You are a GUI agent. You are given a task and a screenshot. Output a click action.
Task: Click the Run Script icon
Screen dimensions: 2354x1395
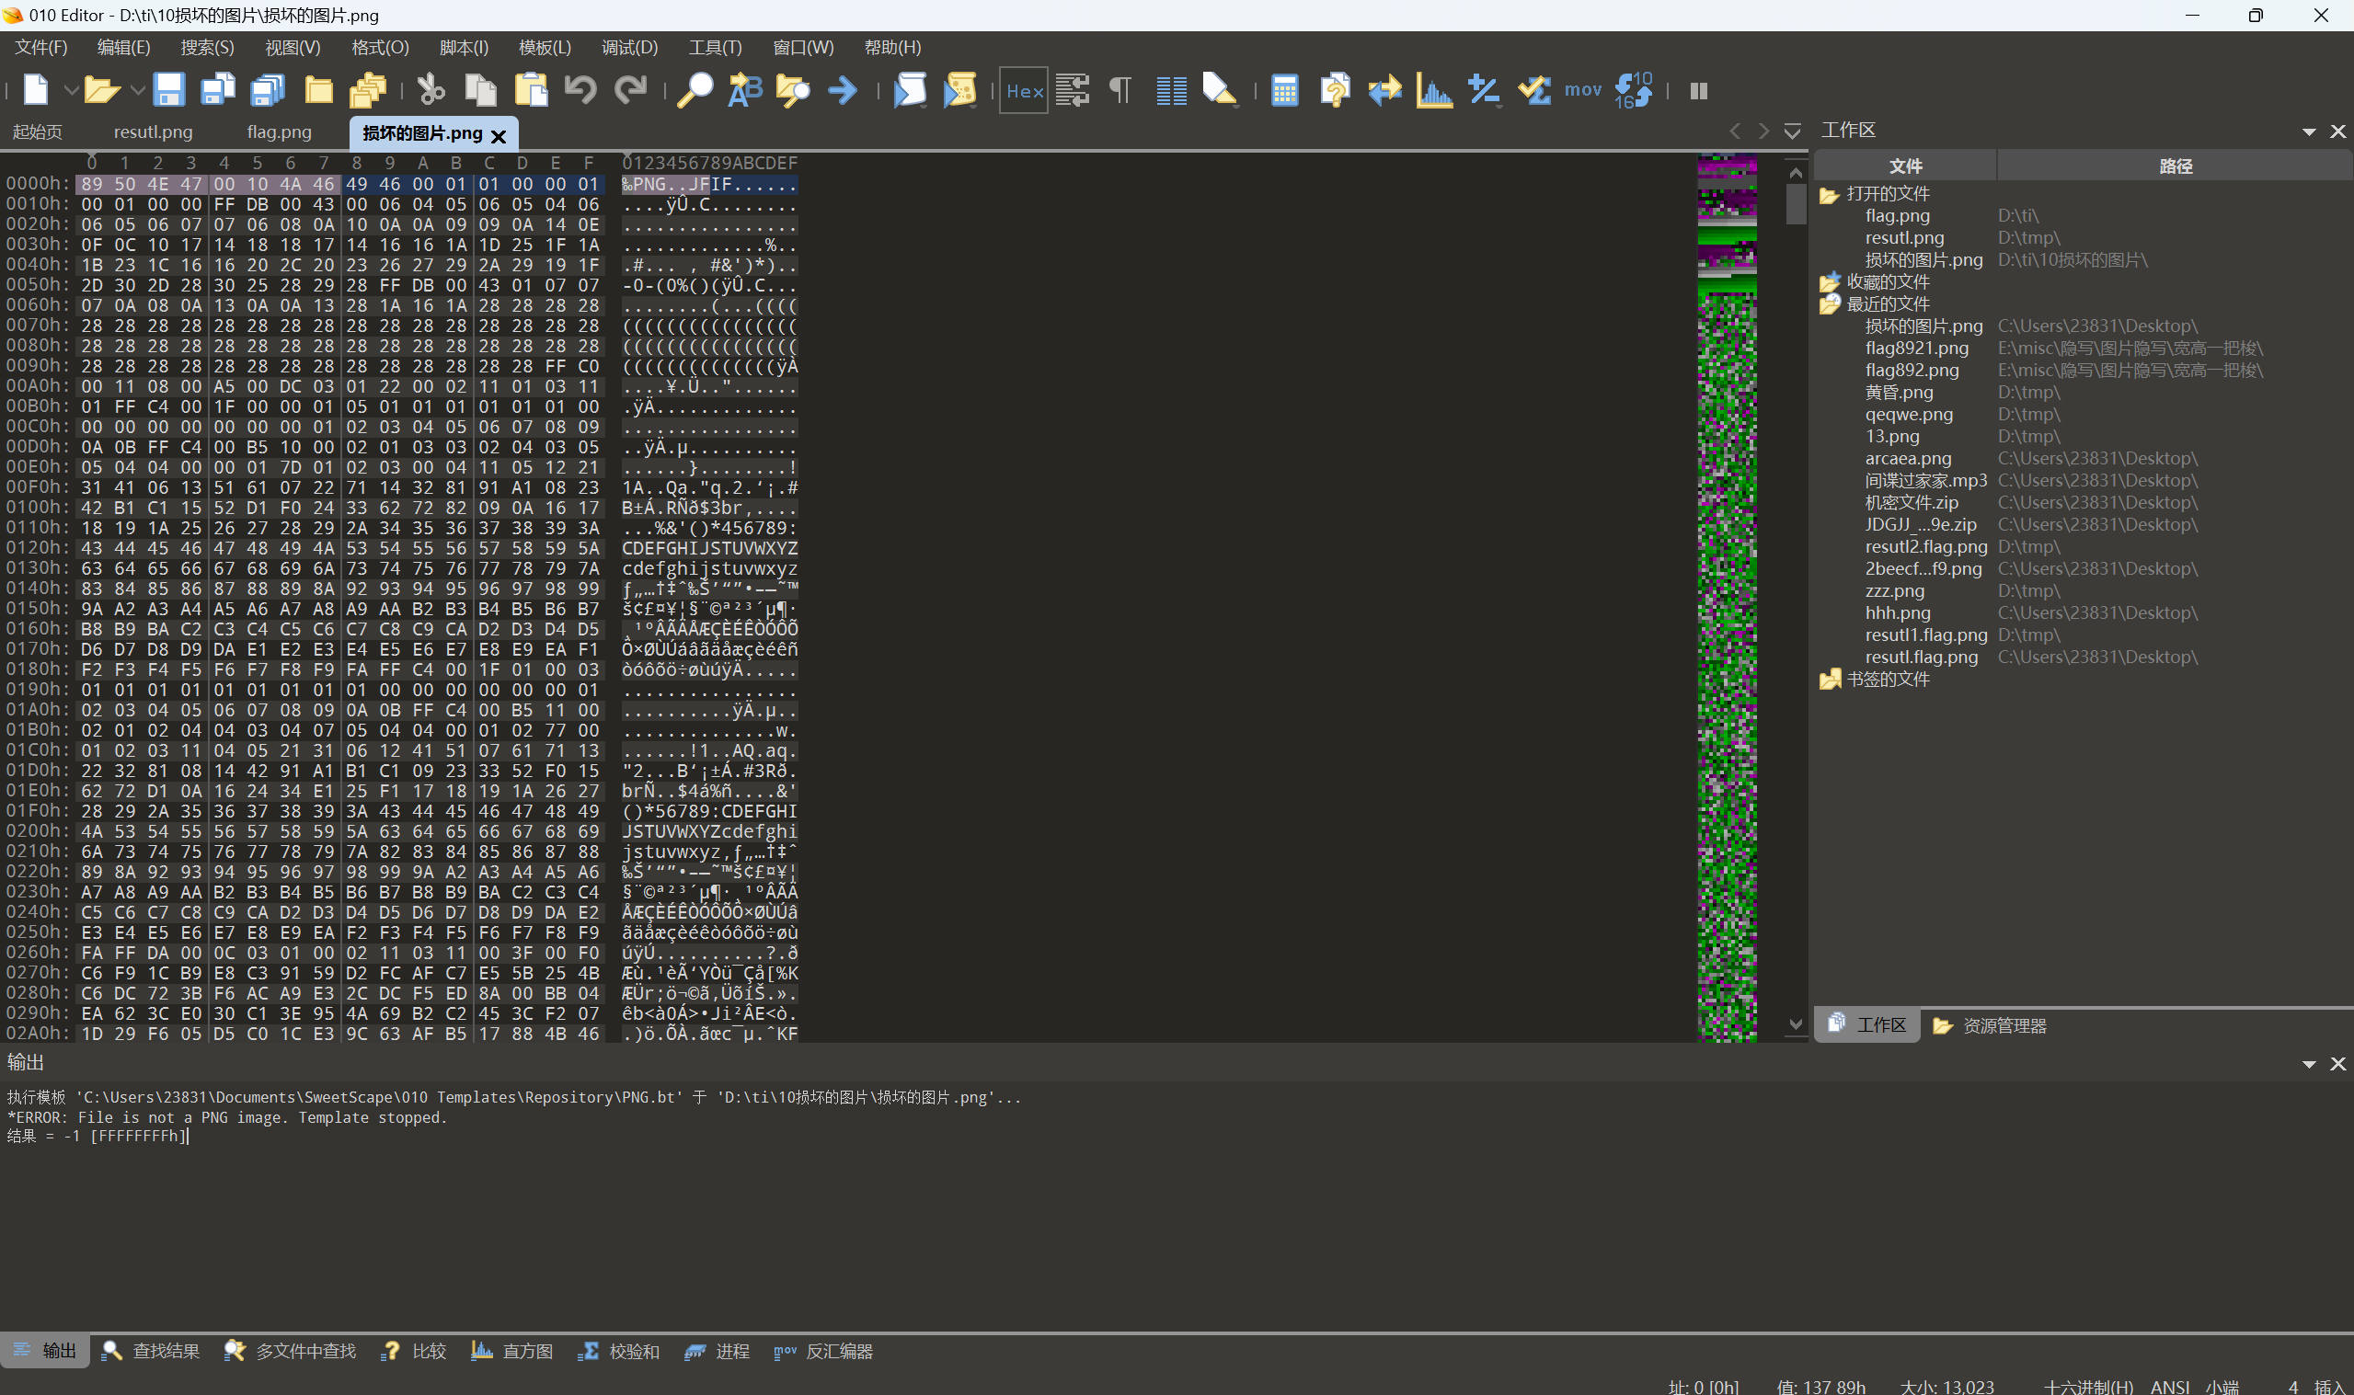pos(910,90)
